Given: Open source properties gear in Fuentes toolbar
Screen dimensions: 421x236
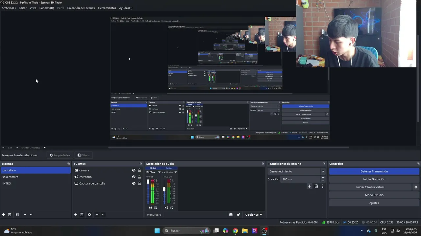Looking at the screenshot, I should coord(89,215).
